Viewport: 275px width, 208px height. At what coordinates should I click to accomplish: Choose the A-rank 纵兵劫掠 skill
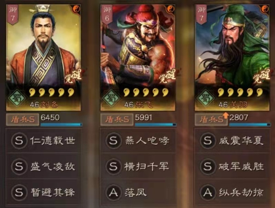click(x=232, y=192)
